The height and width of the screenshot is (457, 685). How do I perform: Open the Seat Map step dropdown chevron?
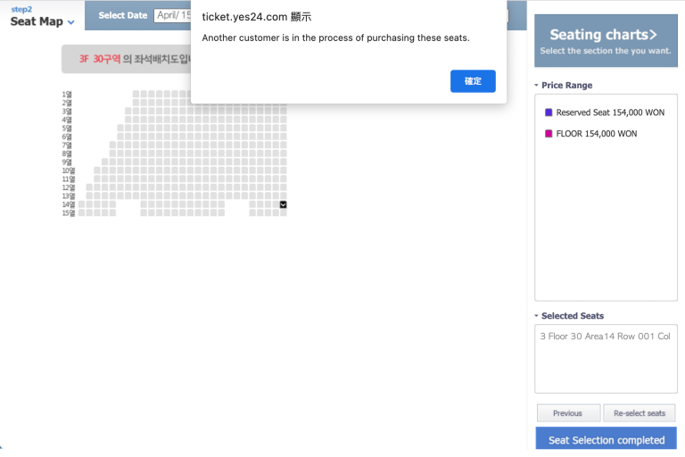click(x=71, y=21)
